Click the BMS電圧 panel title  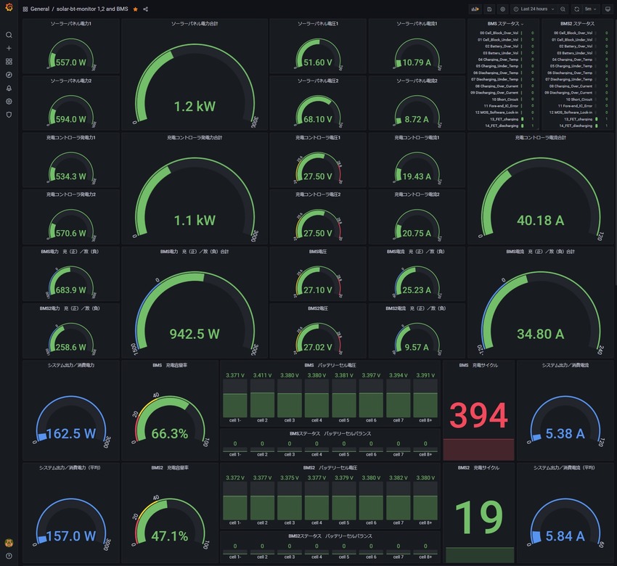point(317,251)
